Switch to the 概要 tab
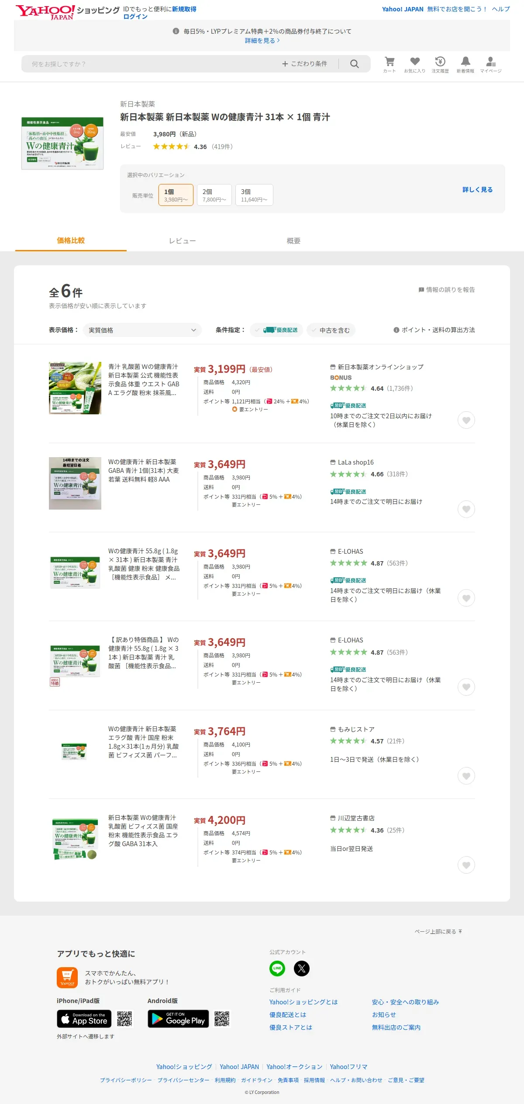 pyautogui.click(x=293, y=241)
